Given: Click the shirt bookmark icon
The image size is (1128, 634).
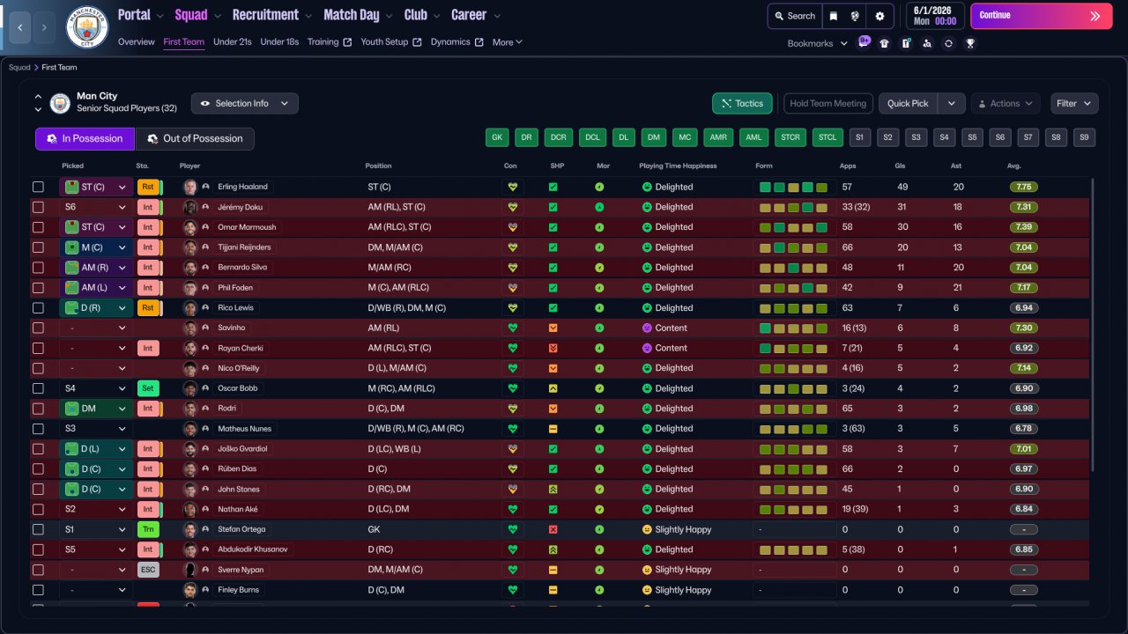Looking at the screenshot, I should pyautogui.click(x=885, y=43).
